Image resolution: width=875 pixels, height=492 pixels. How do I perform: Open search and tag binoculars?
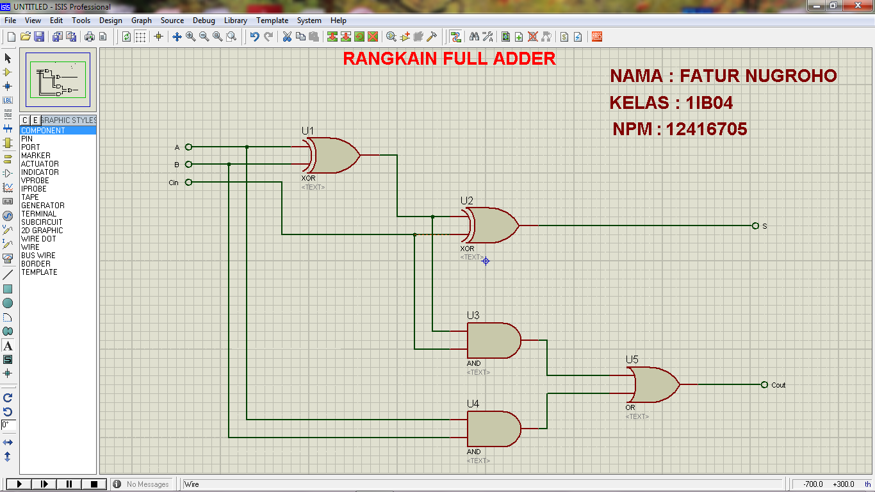pos(475,37)
